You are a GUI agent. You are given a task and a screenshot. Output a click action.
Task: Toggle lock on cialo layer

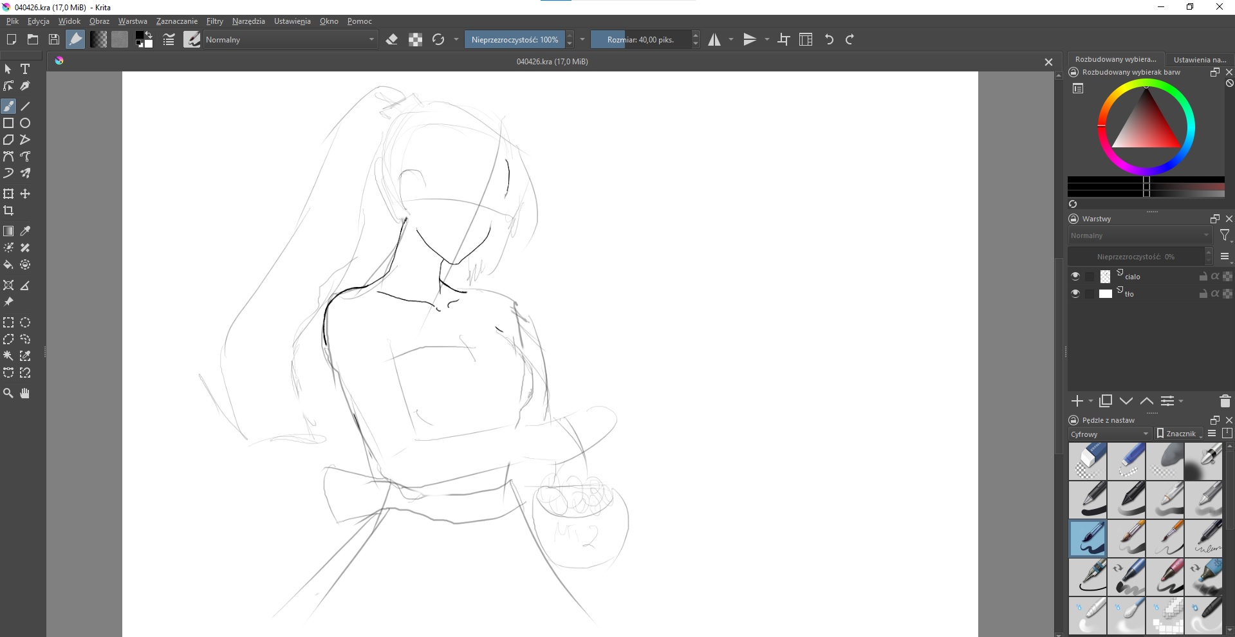1203,277
